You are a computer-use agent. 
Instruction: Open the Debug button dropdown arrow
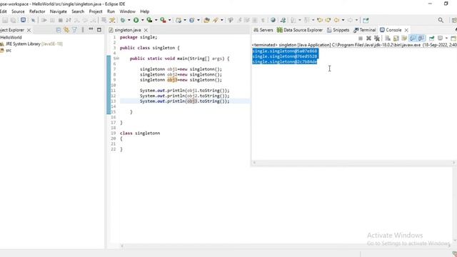pyautogui.click(x=129, y=20)
